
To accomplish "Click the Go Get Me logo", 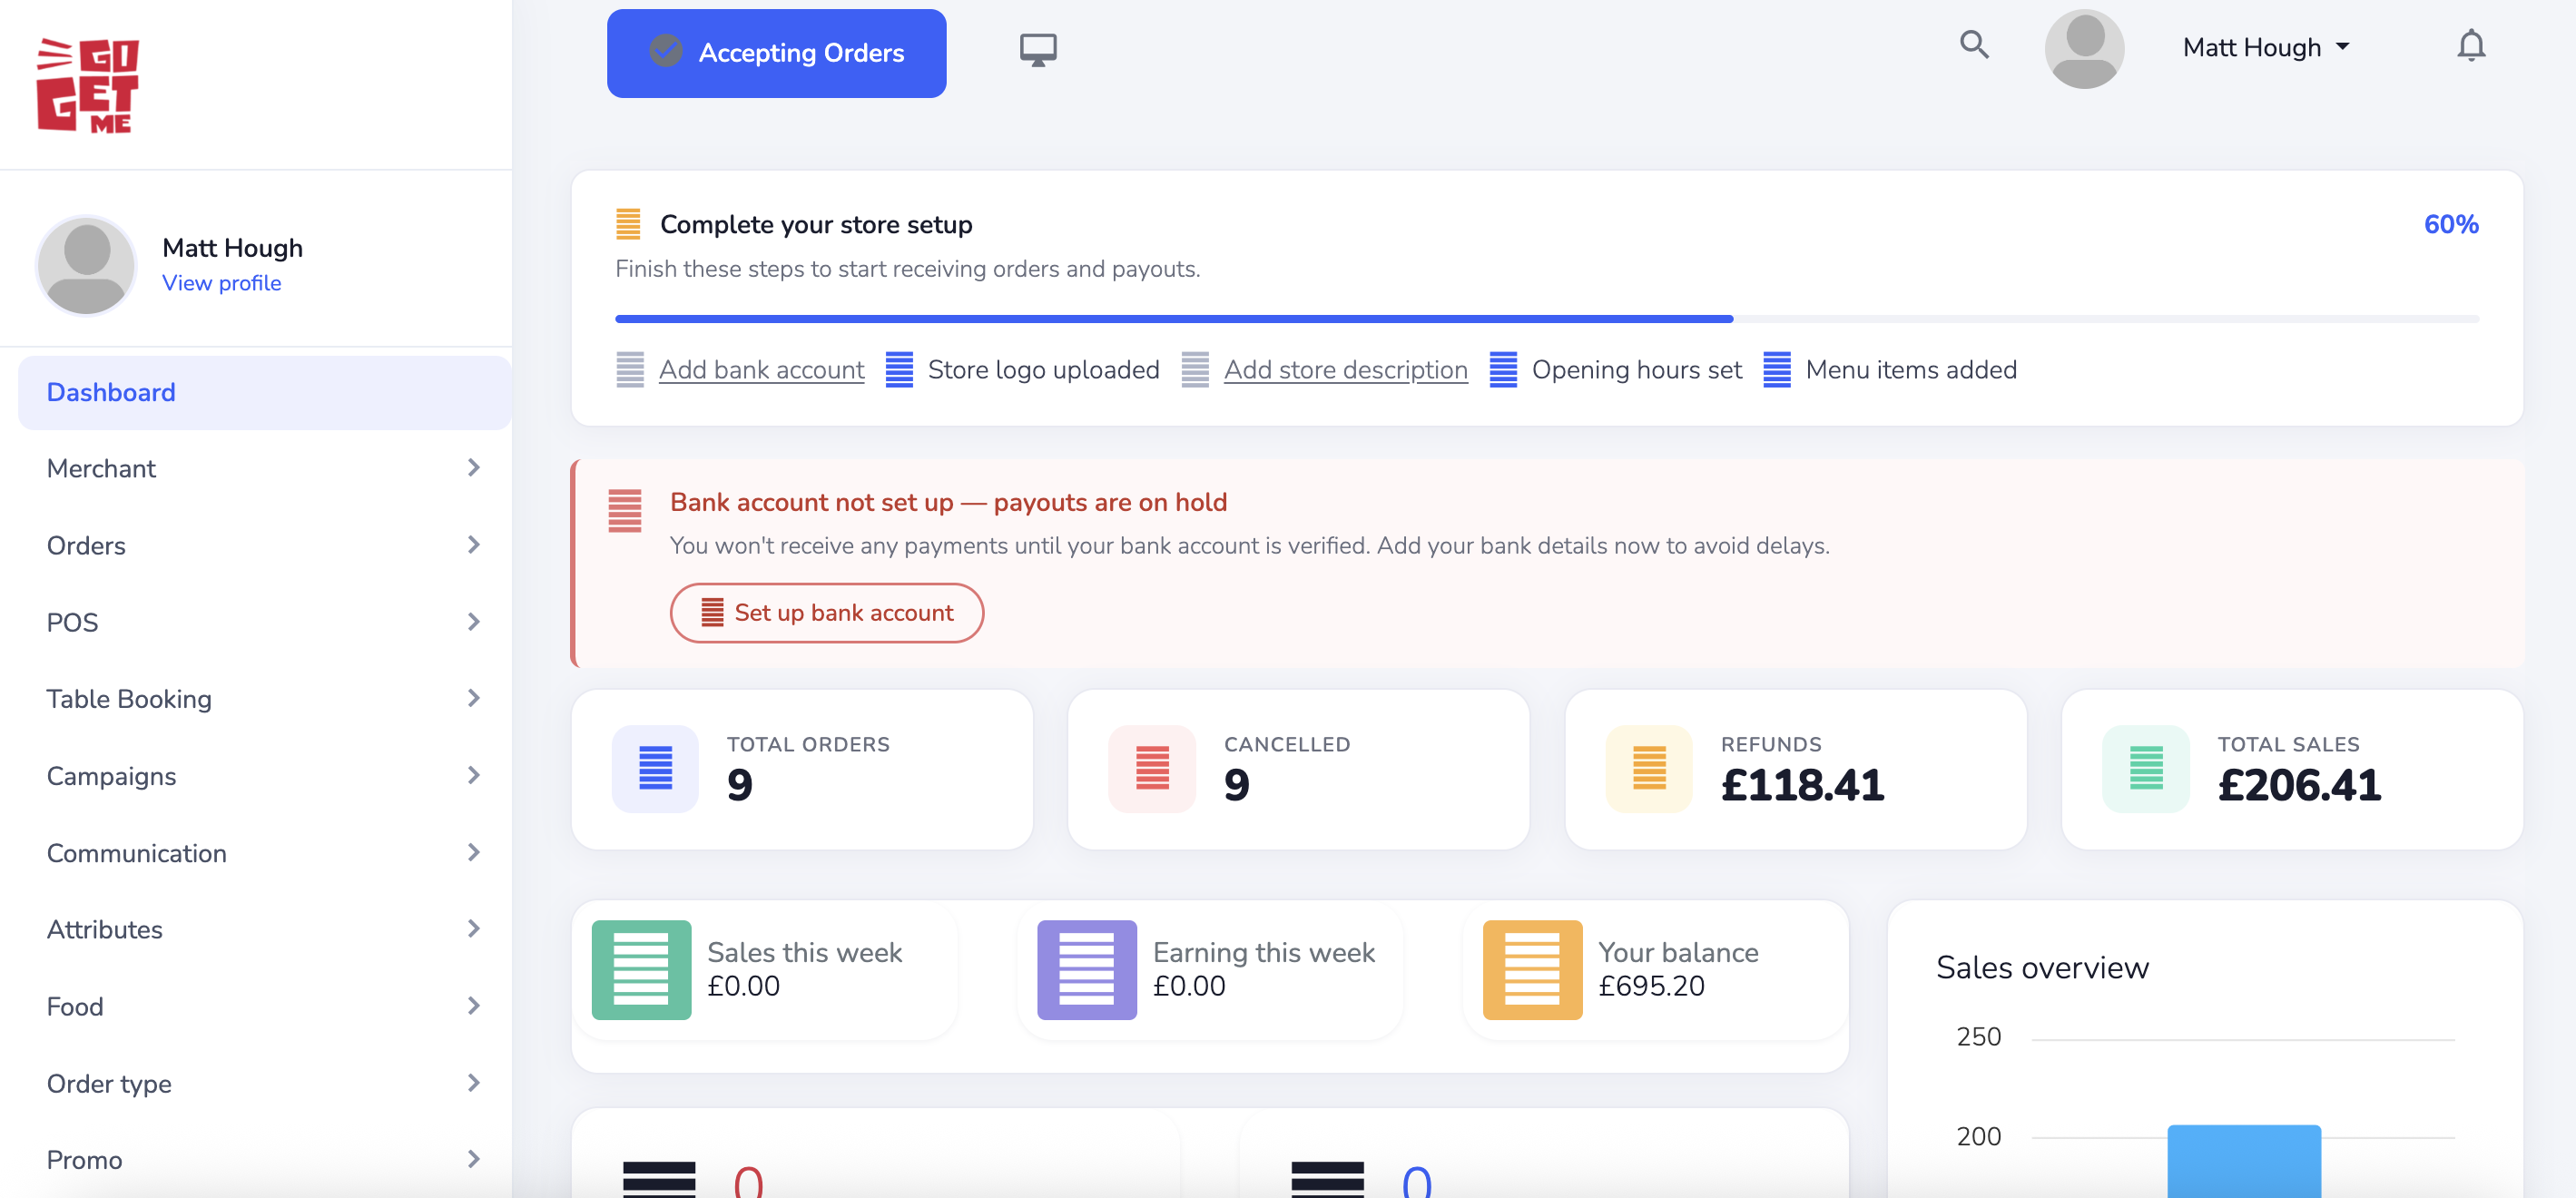I will pyautogui.click(x=88, y=85).
